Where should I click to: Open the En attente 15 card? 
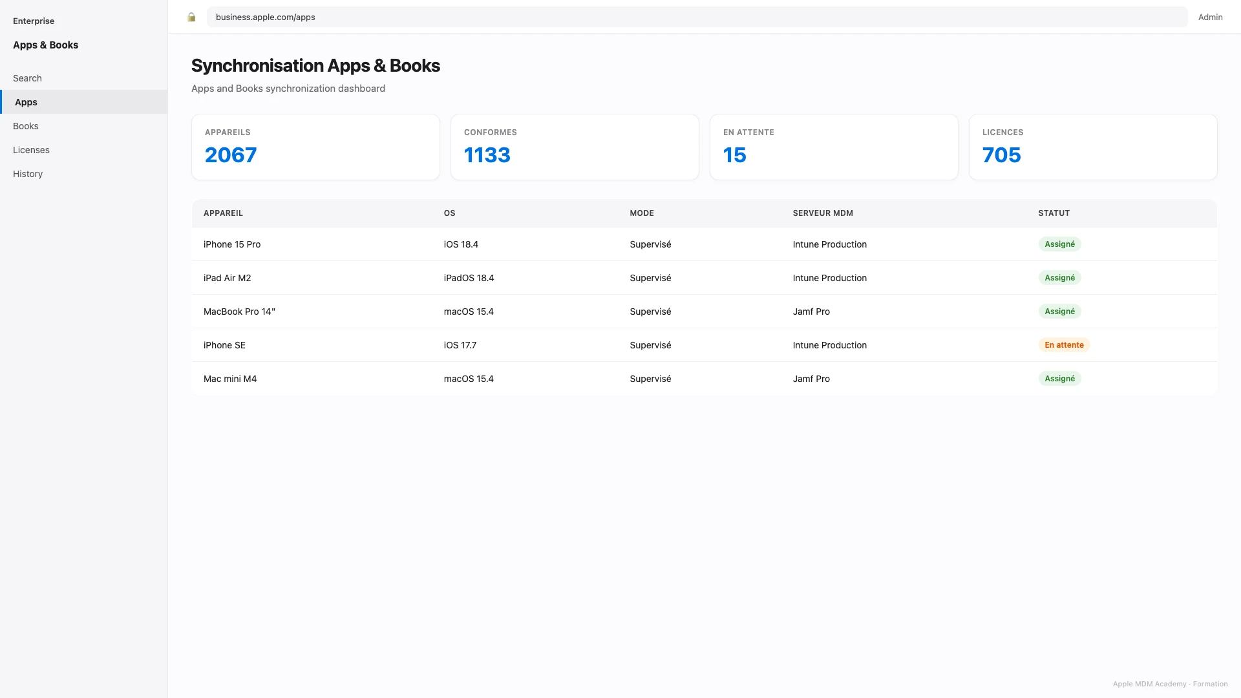pyautogui.click(x=834, y=147)
